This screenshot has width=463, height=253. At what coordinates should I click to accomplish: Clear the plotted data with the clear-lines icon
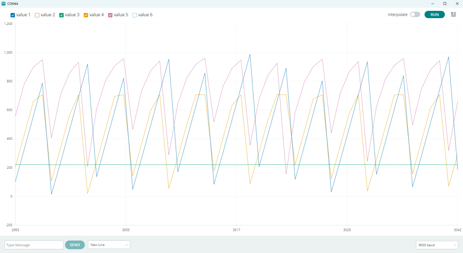tap(453, 14)
